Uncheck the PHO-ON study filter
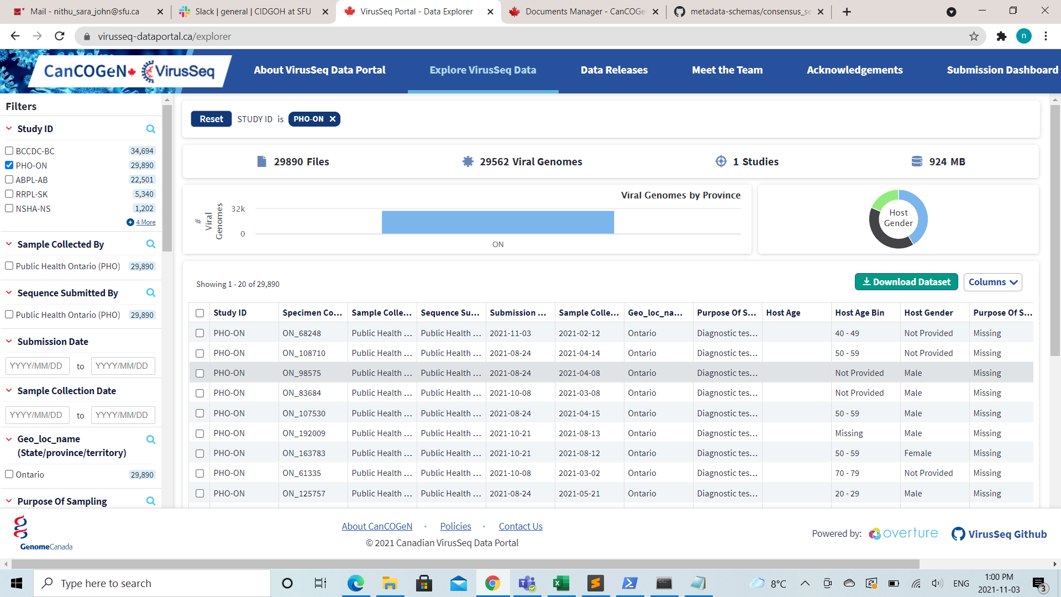 click(8, 165)
